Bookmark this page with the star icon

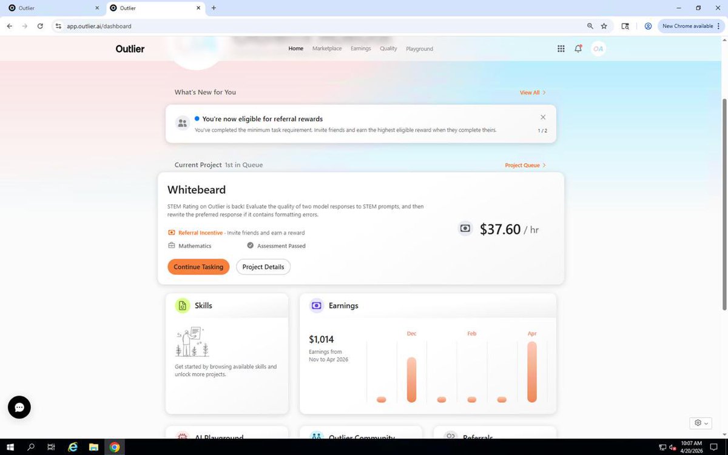pos(604,26)
